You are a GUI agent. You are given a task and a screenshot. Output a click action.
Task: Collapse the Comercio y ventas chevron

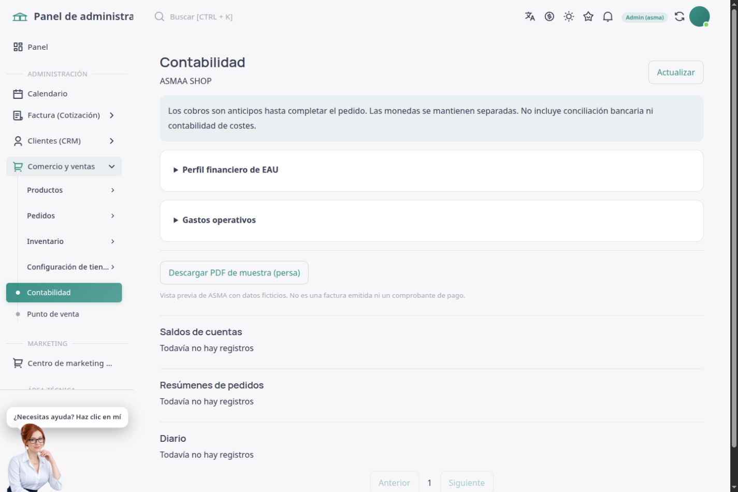coord(112,167)
